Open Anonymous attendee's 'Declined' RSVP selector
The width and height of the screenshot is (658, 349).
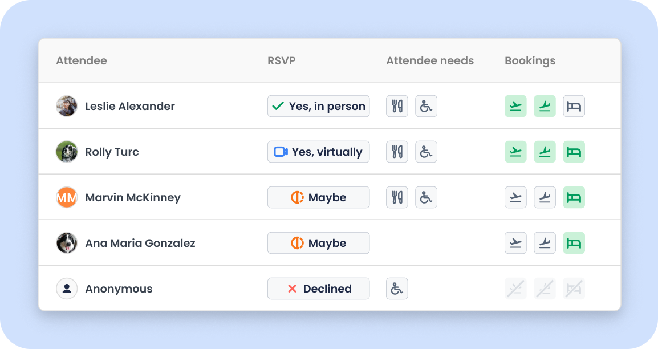pos(318,289)
